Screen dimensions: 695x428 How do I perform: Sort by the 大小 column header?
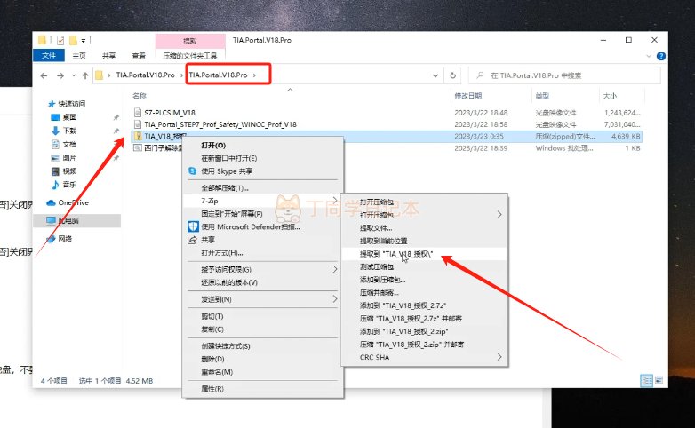click(x=610, y=96)
